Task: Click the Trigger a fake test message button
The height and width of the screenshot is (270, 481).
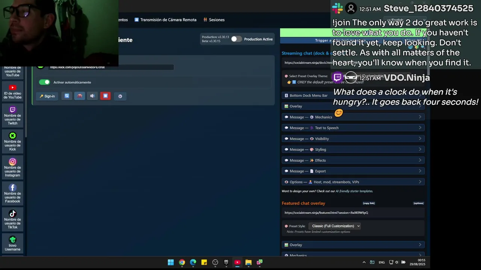Action: click(x=340, y=40)
